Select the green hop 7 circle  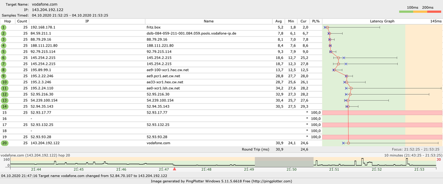tap(4, 64)
